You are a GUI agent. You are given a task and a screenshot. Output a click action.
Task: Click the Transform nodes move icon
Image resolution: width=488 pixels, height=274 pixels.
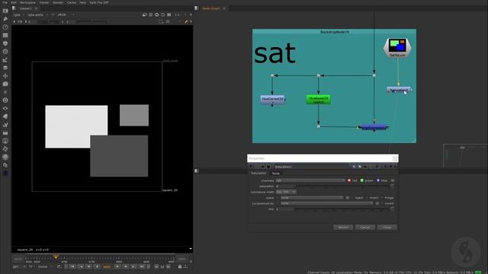(5, 76)
